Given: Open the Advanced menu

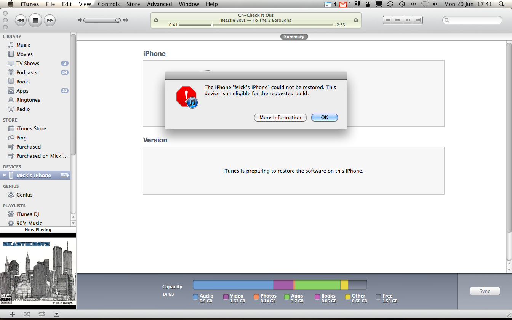Looking at the screenshot, I should click(159, 4).
